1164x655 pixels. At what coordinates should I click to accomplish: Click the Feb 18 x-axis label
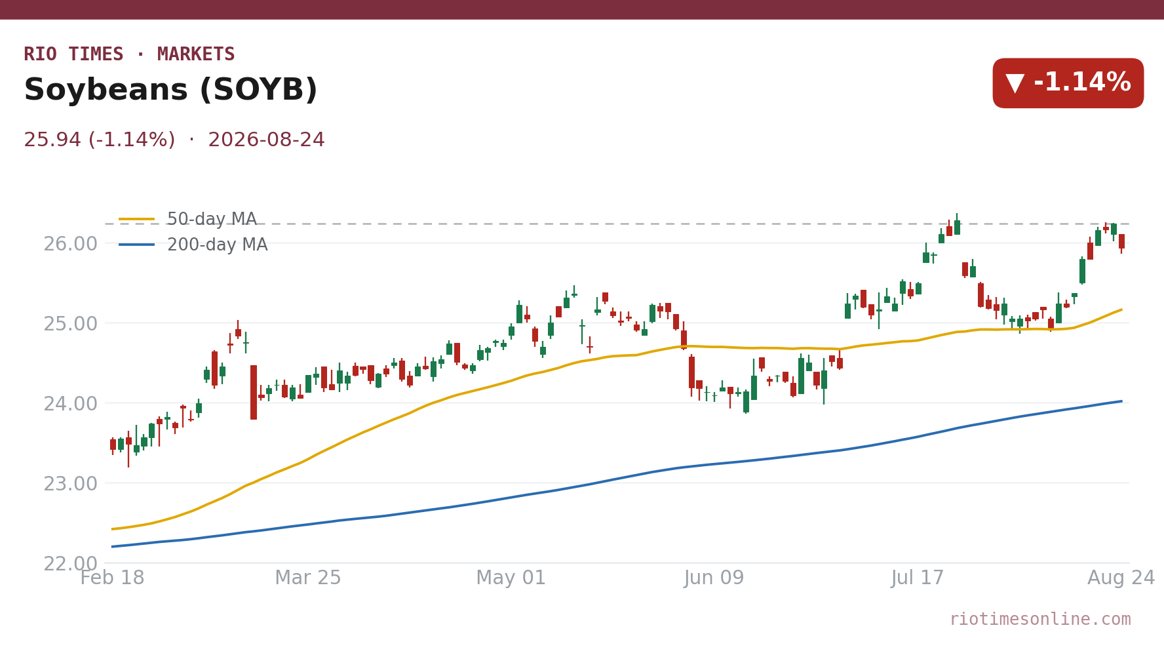(112, 578)
